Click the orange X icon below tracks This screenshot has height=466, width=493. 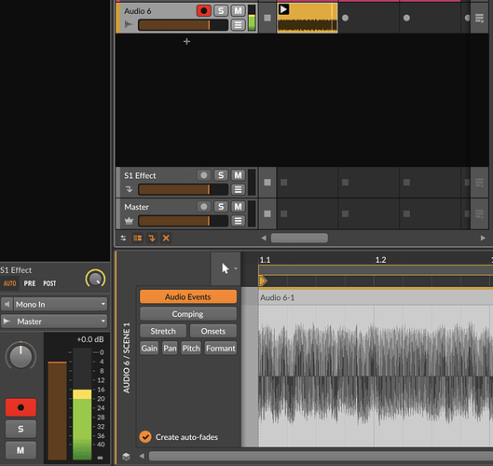pos(166,238)
